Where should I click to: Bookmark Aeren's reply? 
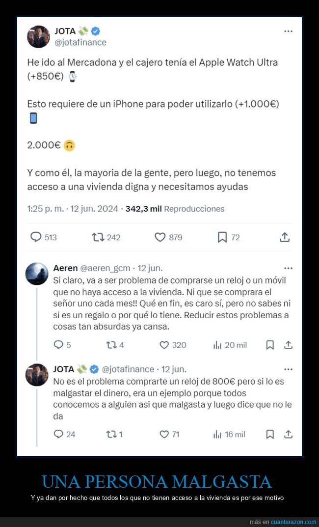pos(270,345)
